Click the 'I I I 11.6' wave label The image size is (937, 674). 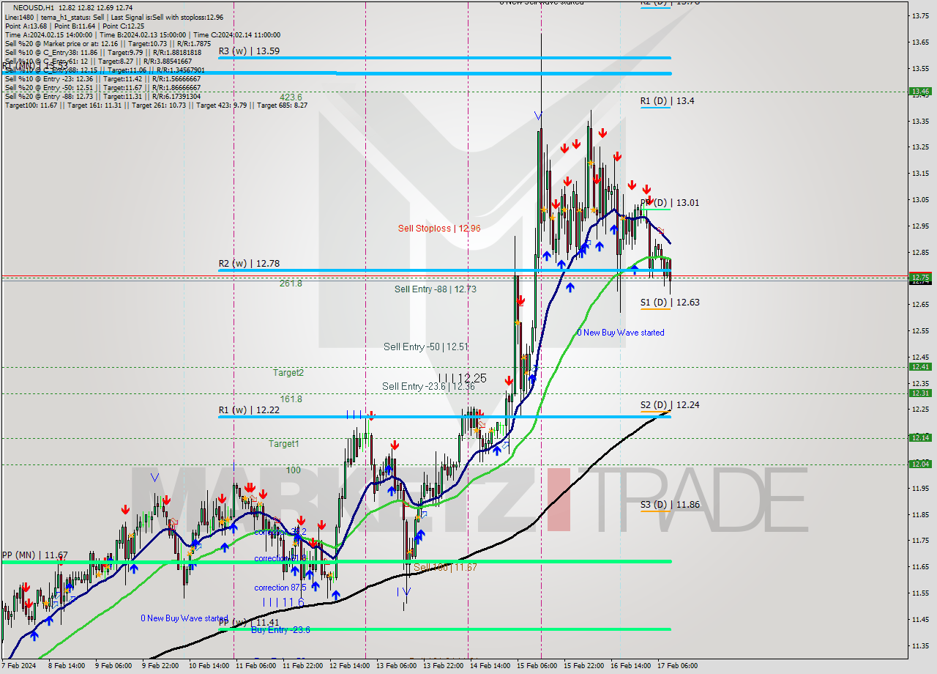(x=283, y=601)
